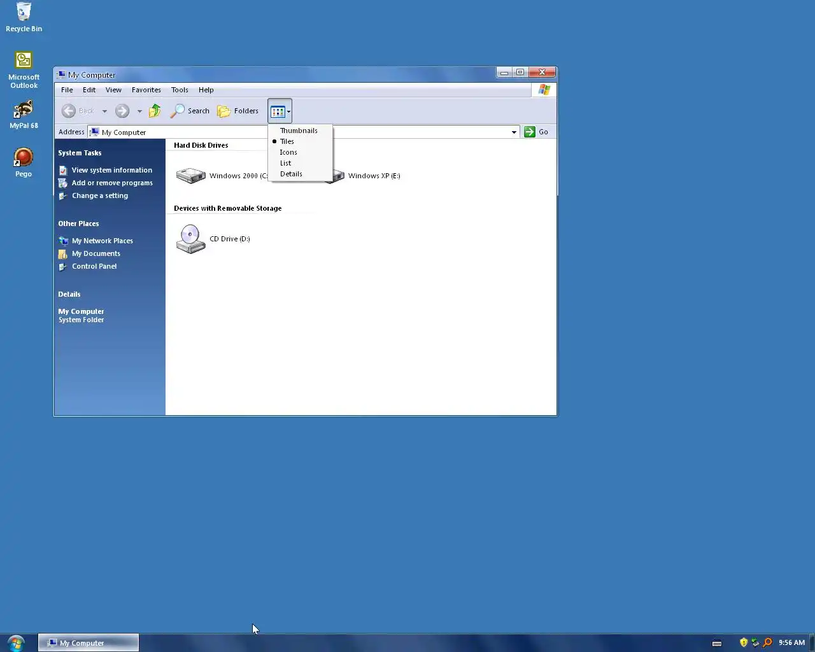815x652 pixels.
Task: Go up one folder level
Action: point(155,111)
